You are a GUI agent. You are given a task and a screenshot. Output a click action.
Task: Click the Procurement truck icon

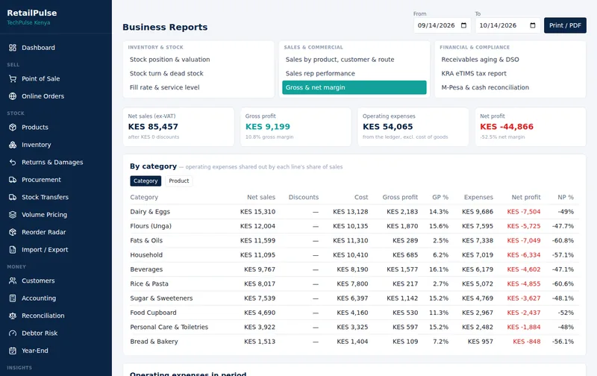[13, 180]
